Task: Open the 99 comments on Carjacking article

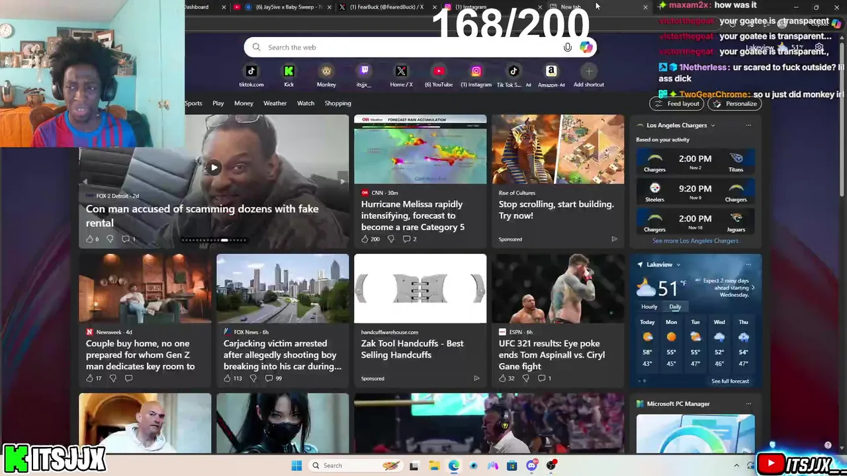Action: pos(273,378)
